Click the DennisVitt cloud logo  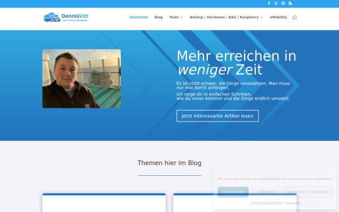[66, 18]
